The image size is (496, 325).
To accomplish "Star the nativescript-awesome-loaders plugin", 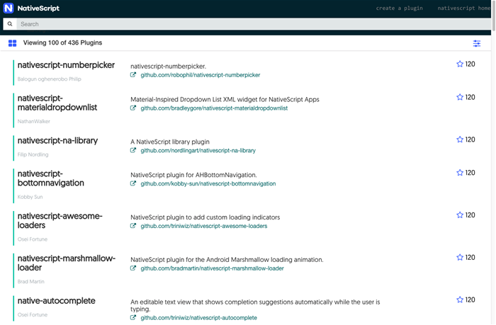I will 460,215.
